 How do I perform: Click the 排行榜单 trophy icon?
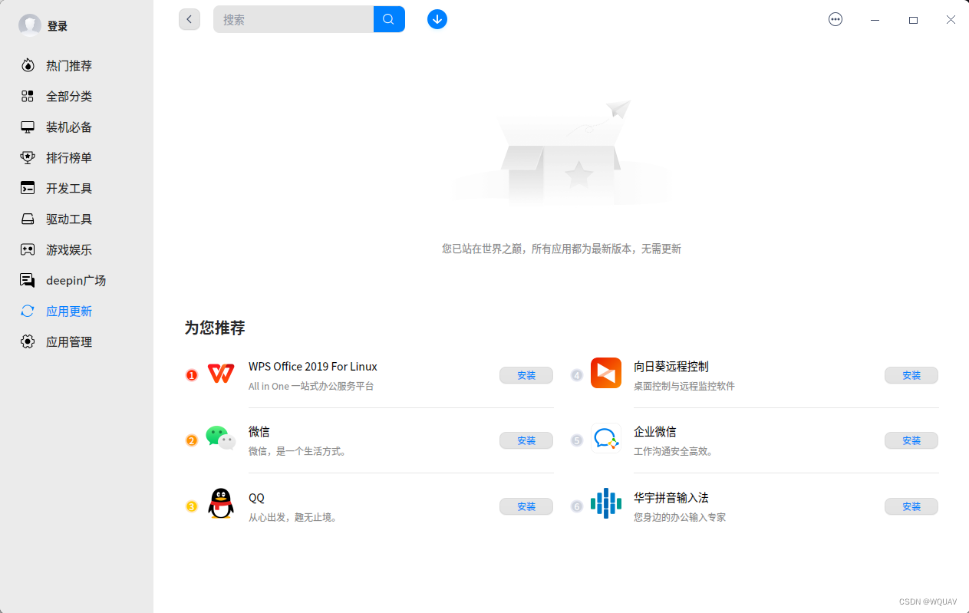click(28, 157)
